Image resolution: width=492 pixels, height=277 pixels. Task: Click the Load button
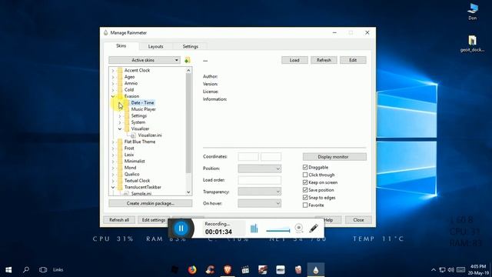pyautogui.click(x=294, y=60)
